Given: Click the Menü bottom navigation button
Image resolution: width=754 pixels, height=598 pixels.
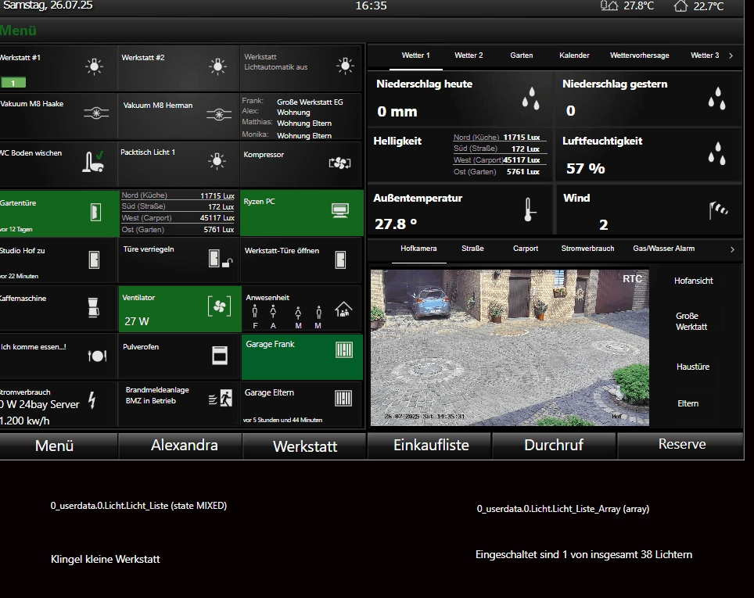Looking at the screenshot, I should point(58,446).
